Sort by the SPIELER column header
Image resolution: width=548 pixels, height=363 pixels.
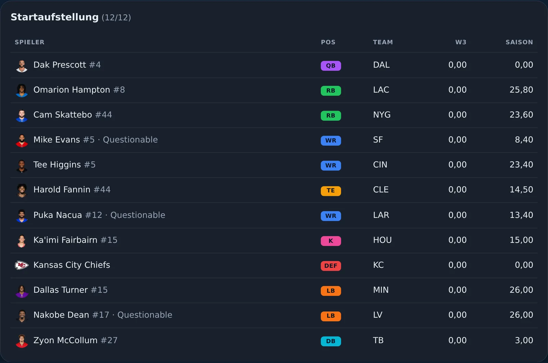pyautogui.click(x=29, y=42)
